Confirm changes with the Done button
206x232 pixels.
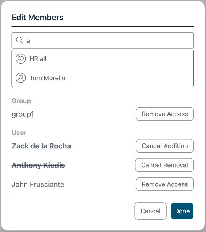pos(182,211)
